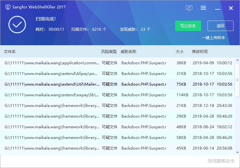240x168 pixels.
Task: Click date 2018-12-18 20:43:36
Action: [212, 106]
